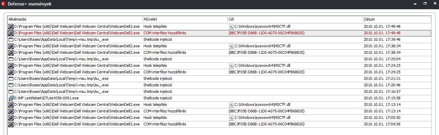Click the Au_.exe window icon dated 17:16:57

(11, 91)
